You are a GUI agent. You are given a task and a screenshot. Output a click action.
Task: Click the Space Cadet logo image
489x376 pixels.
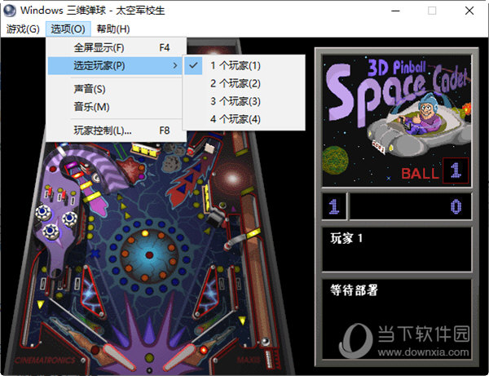pyautogui.click(x=396, y=121)
